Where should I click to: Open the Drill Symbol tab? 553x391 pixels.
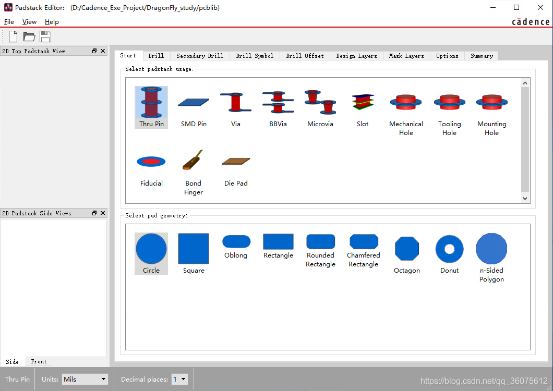(x=255, y=56)
